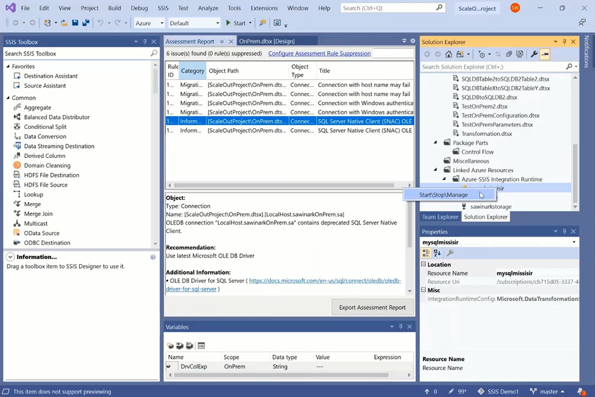Save the current file with Save icon

75,23
